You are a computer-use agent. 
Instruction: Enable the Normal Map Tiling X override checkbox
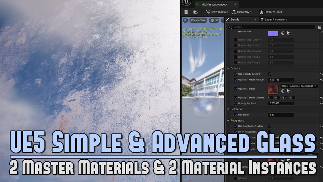pyautogui.click(x=235, y=57)
